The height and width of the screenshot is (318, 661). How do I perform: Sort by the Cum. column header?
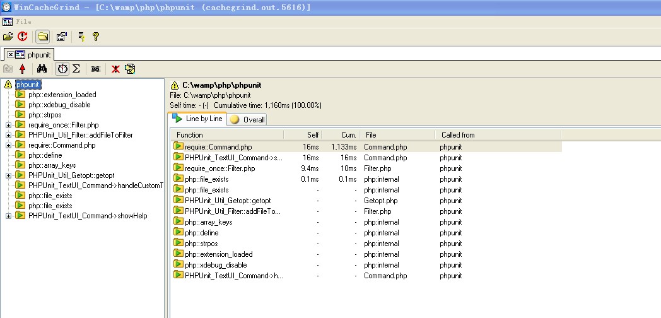(341, 135)
